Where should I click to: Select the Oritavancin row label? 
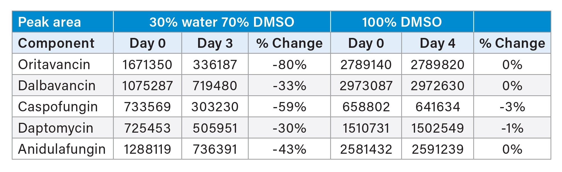tap(54, 65)
